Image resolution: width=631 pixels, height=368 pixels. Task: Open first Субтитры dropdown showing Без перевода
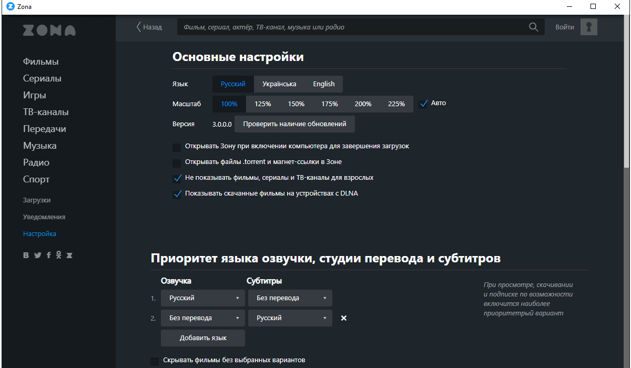tap(290, 298)
